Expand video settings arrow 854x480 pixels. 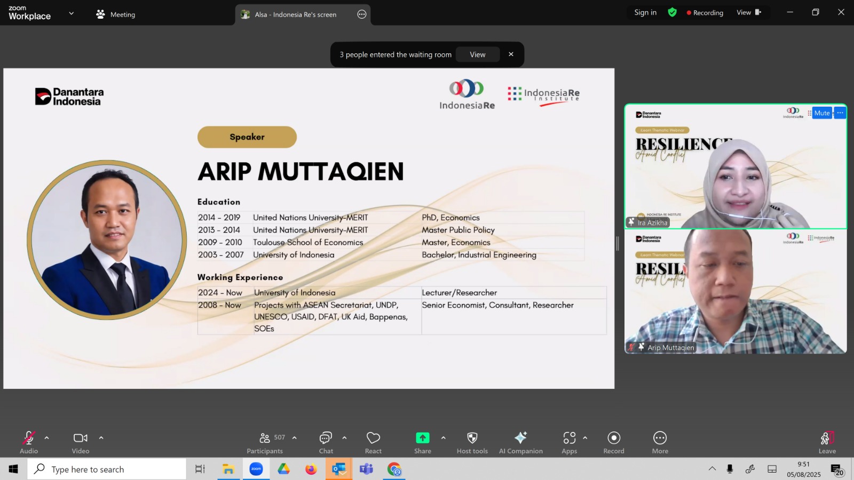coord(101,438)
